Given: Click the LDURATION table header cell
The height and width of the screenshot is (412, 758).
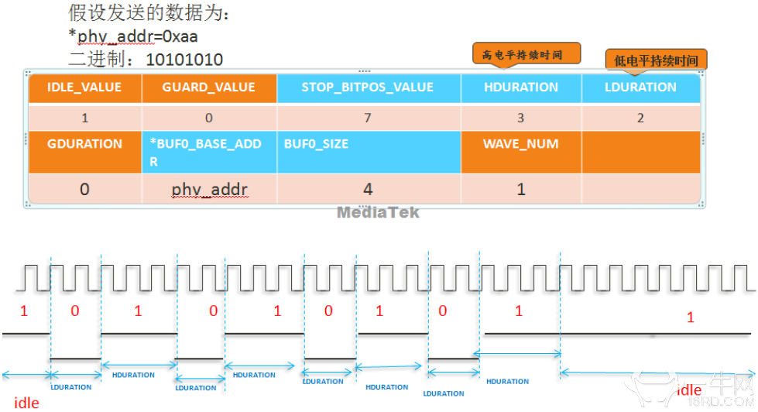Looking at the screenshot, I should (640, 88).
